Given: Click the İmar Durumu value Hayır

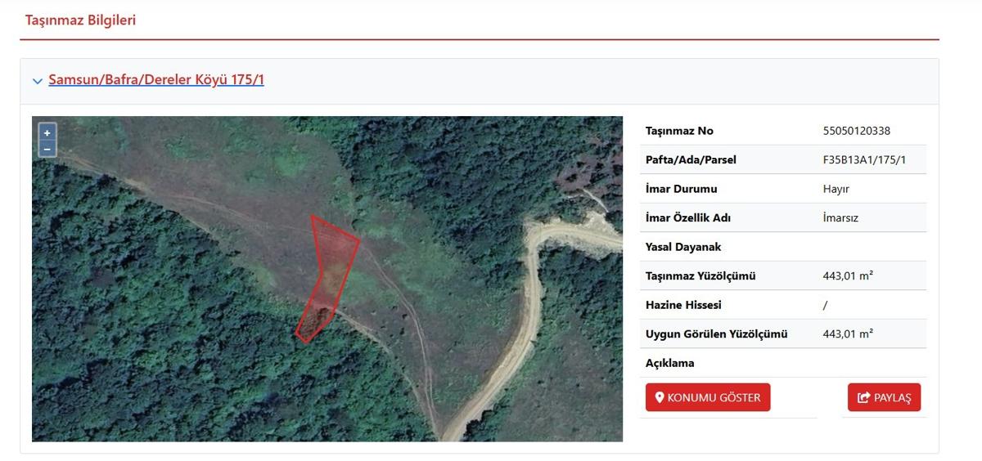Looking at the screenshot, I should coord(836,189).
